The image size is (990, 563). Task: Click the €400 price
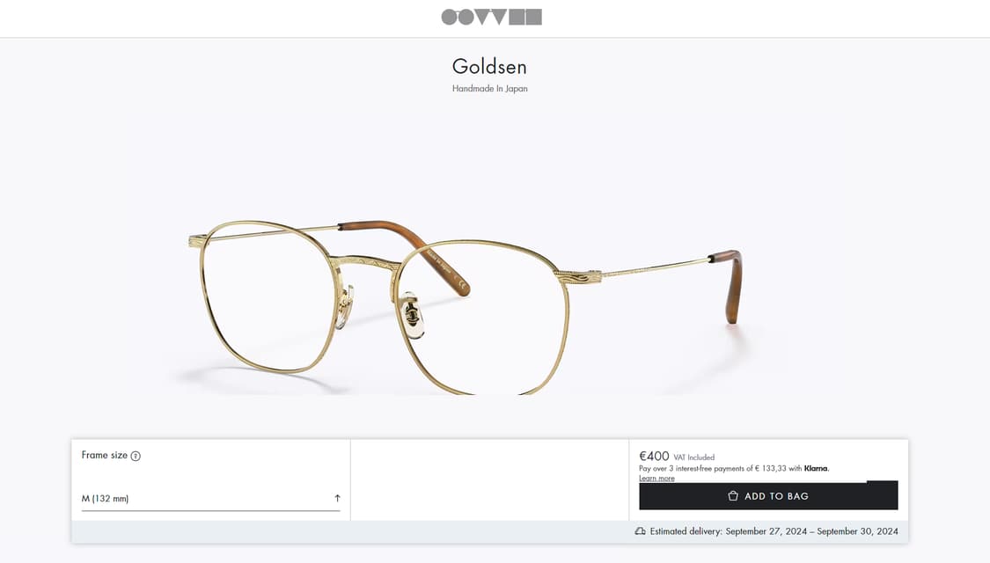click(654, 456)
